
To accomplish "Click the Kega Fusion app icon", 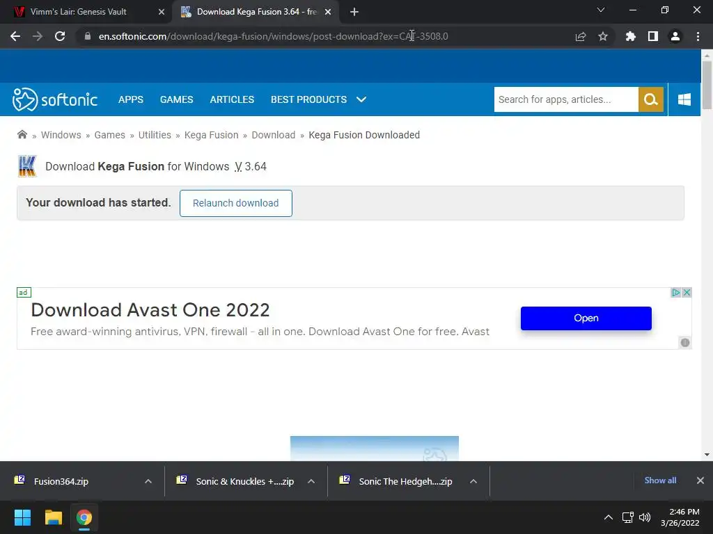I will (x=27, y=166).
